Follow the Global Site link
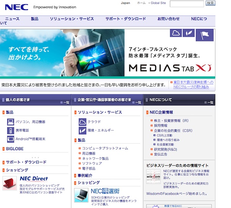 [x=158, y=3]
